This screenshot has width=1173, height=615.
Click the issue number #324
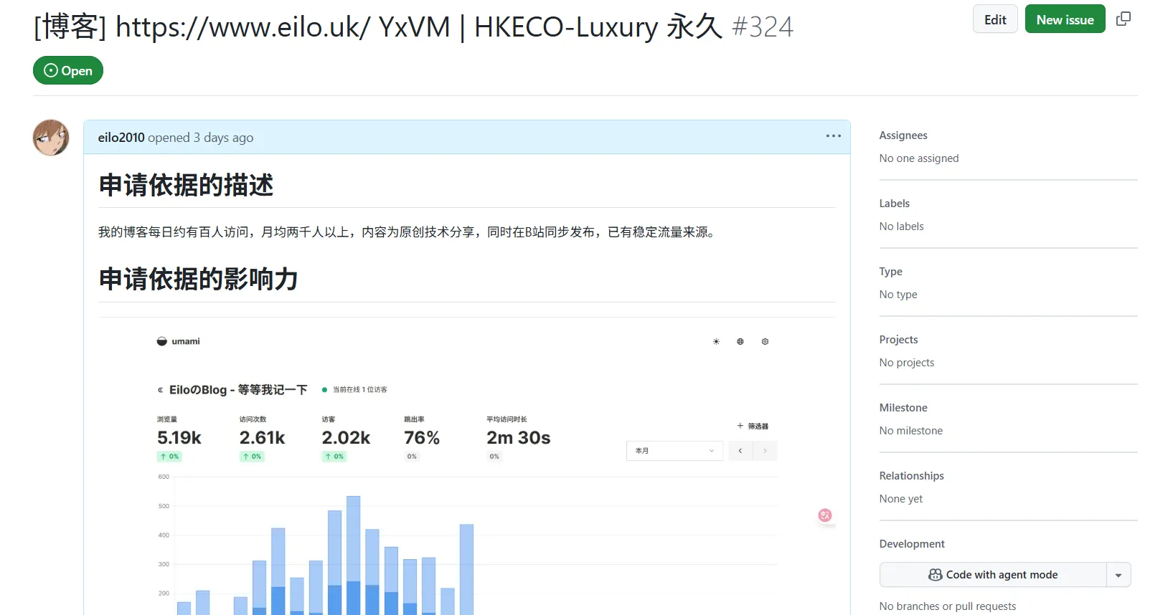tap(763, 27)
